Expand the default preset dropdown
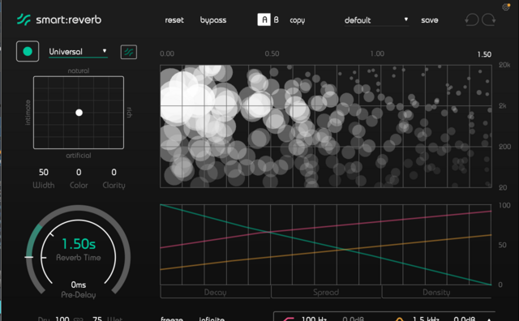Image resolution: width=519 pixels, height=321 pixels. tap(376, 20)
